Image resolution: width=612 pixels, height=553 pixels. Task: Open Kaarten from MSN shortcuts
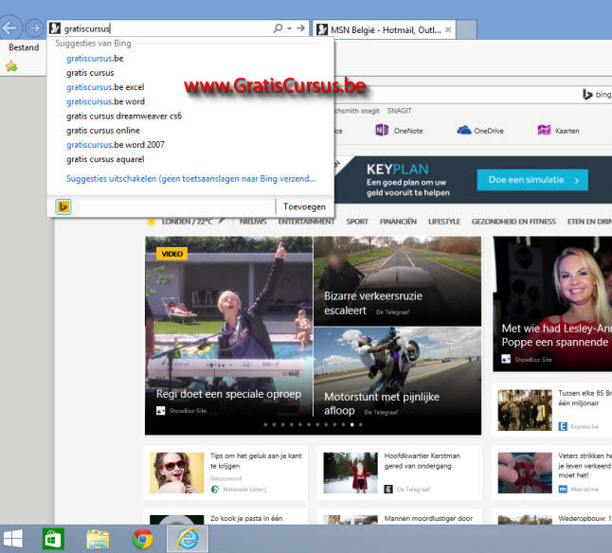click(559, 131)
